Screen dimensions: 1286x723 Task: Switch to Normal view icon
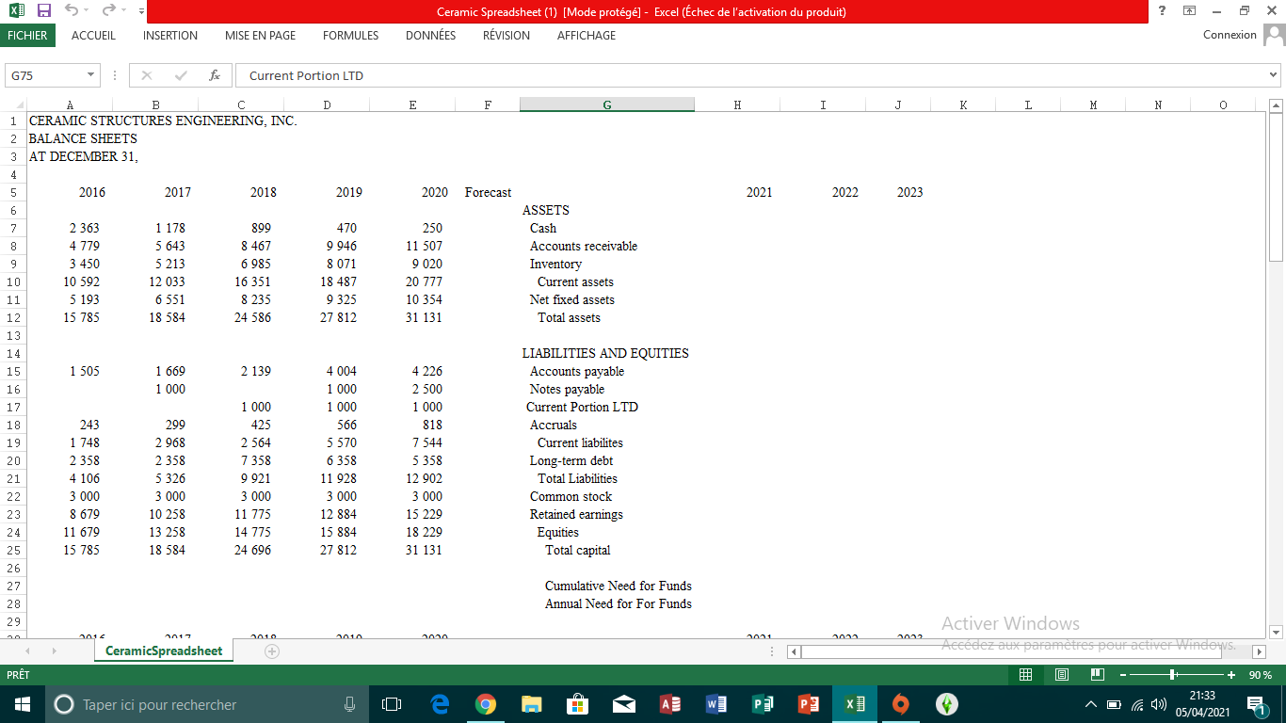pyautogui.click(x=1028, y=675)
